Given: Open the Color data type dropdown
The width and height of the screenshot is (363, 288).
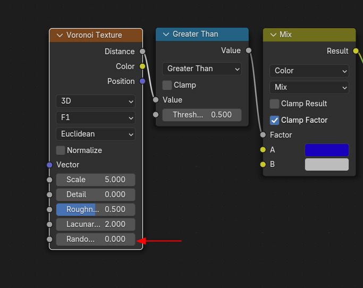Looking at the screenshot, I should coord(309,71).
